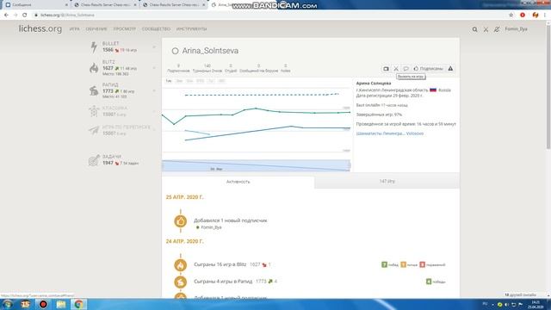The height and width of the screenshot is (310, 551).
Task: Click the browser address bar
Action: 270,15
